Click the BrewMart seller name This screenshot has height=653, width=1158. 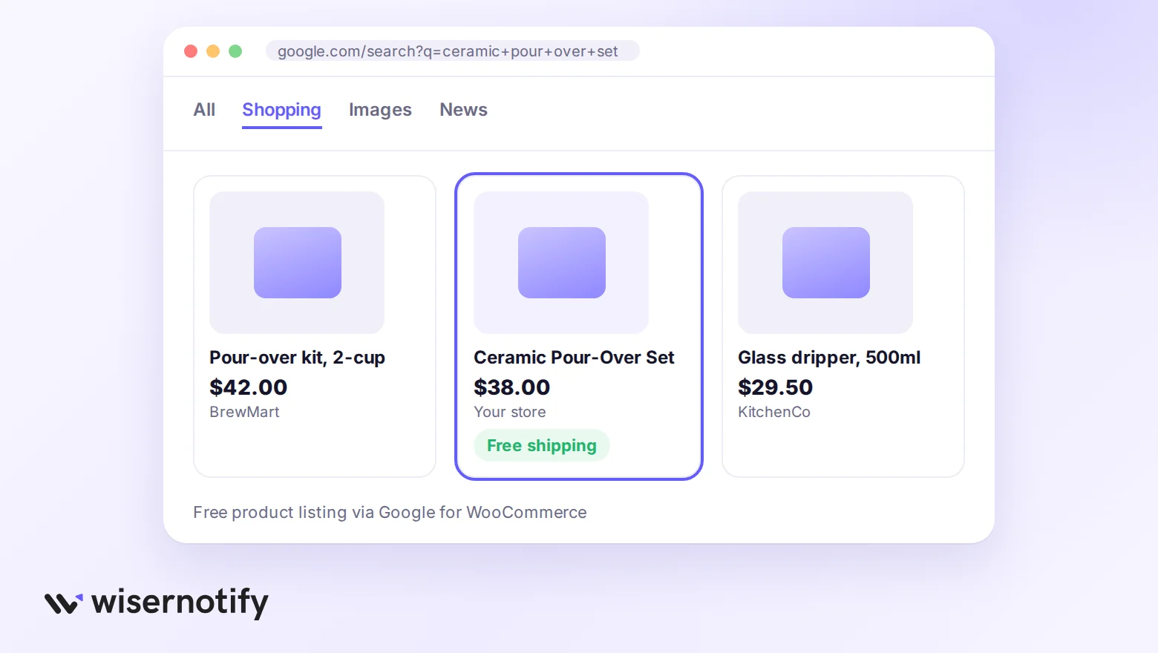[x=244, y=412]
